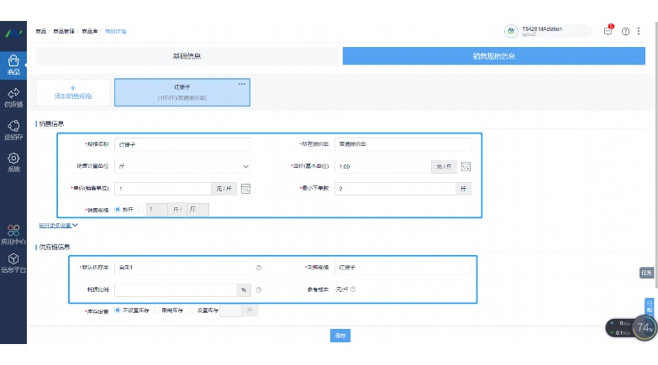The image size is (658, 365).
Task: Click the 单价(销售单位) price field
Action: pos(163,189)
